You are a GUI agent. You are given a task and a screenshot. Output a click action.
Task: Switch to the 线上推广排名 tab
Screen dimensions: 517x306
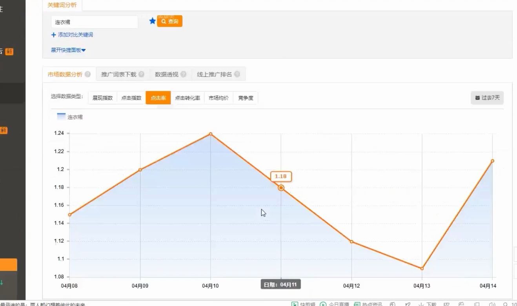click(218, 74)
